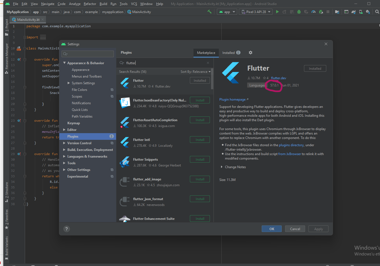Click the plugin search field containing flutter

point(165,63)
